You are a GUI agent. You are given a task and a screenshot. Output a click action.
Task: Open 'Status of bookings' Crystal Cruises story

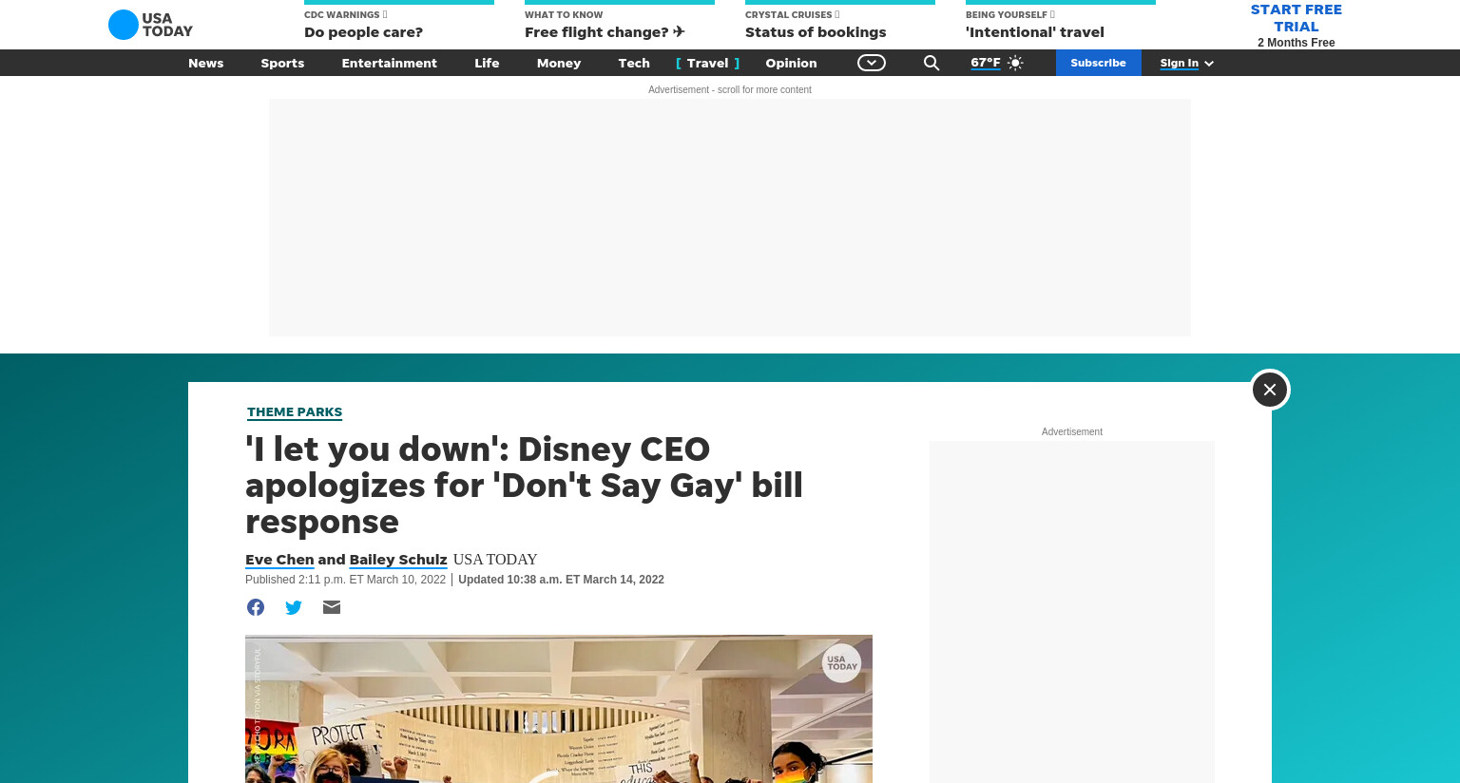(840, 24)
